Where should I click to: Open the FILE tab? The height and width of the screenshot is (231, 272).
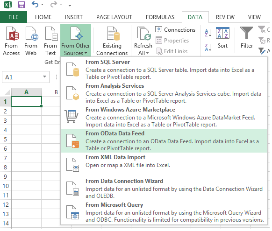[x=14, y=17]
